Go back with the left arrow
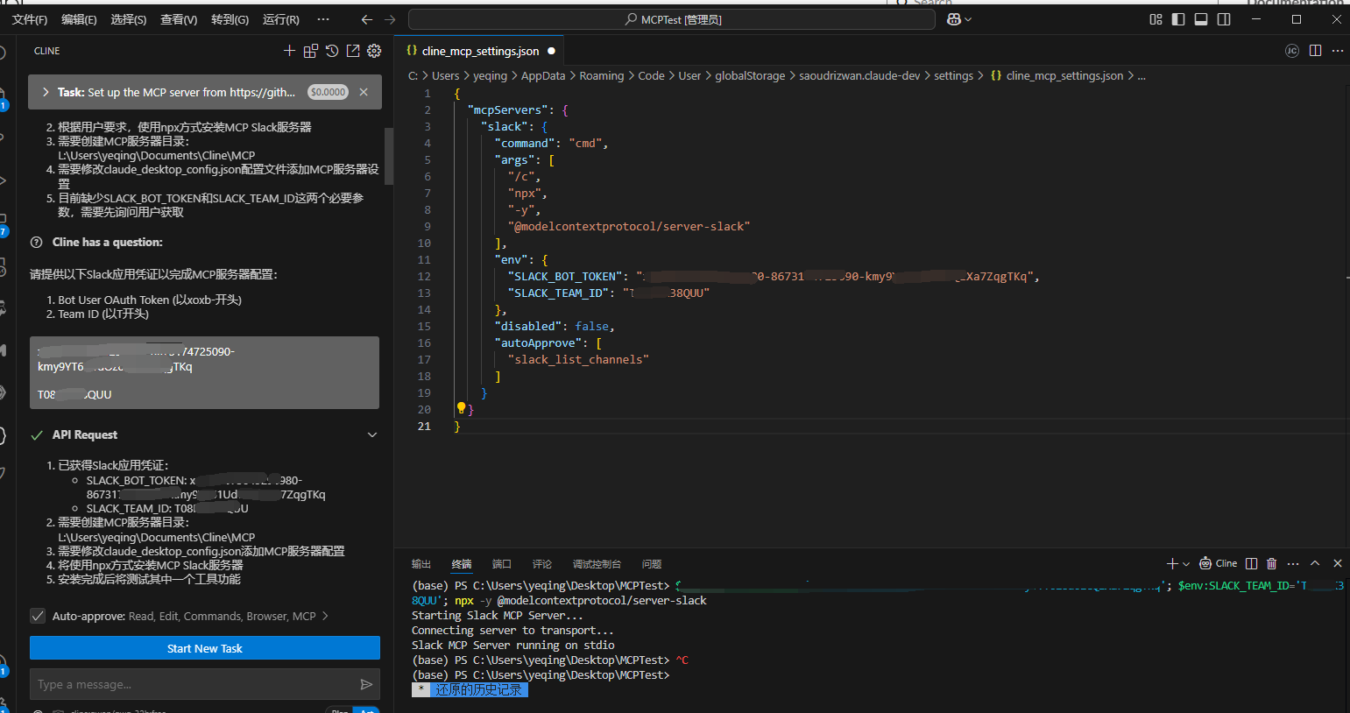Screen dimensions: 1350x713 [367, 19]
